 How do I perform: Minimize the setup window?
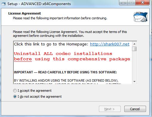123,3
